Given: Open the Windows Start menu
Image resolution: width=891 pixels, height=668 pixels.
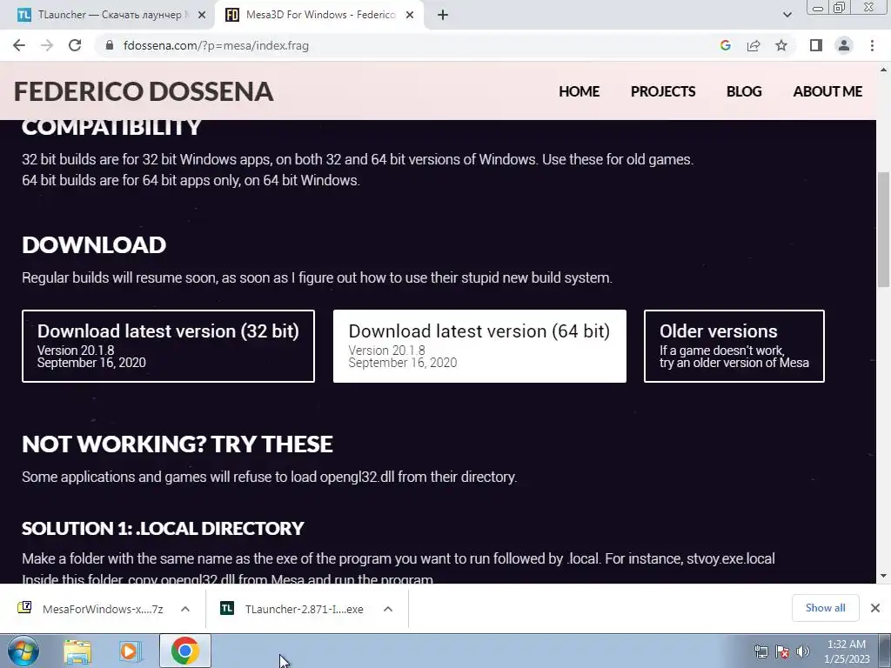Looking at the screenshot, I should pos(23,651).
